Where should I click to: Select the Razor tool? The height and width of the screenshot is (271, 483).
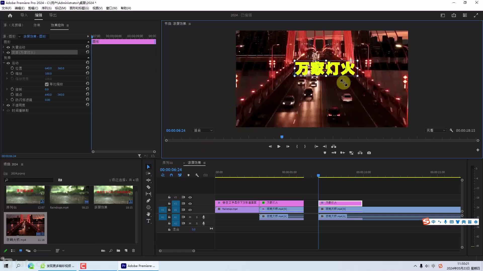pos(148,187)
